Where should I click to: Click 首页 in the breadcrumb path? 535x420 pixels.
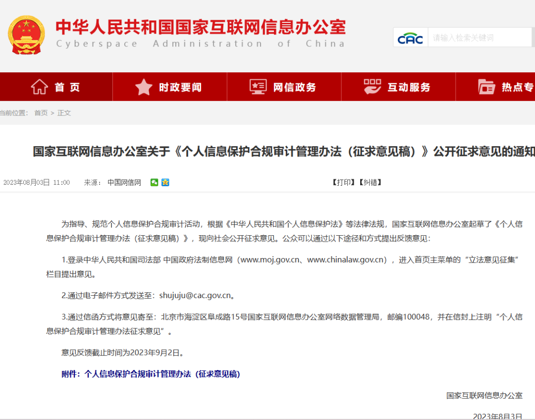41,113
